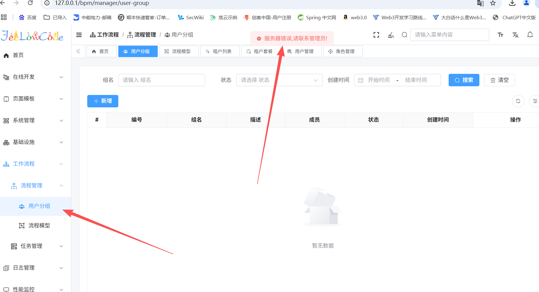The image size is (539, 292).
Task: Switch to the 流程模型 tab
Action: click(179, 52)
